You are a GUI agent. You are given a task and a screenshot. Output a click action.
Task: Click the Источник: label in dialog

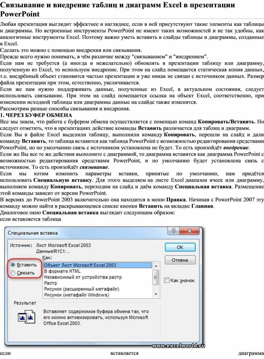(x=21, y=246)
